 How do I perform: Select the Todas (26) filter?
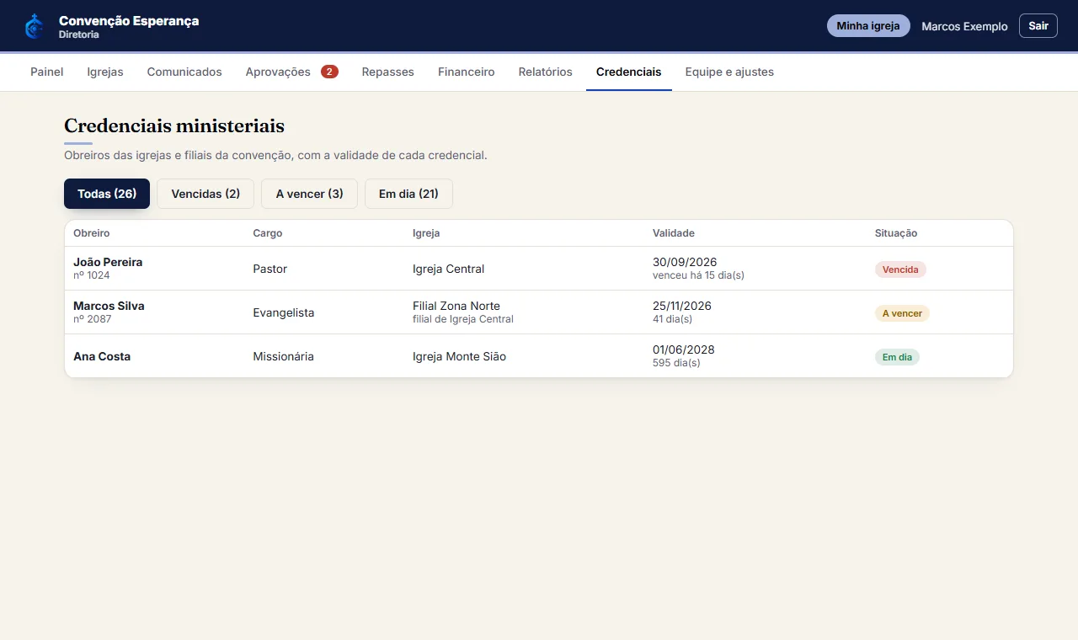click(x=107, y=194)
